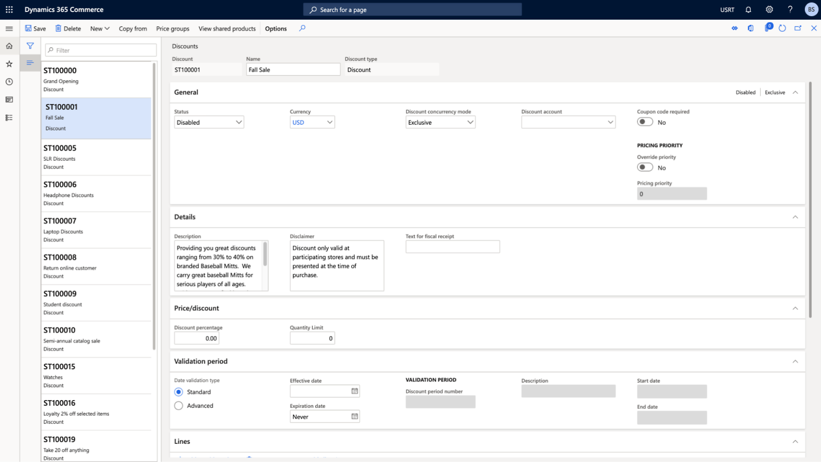Click the Options menu item in toolbar
821x462 pixels.
click(276, 28)
